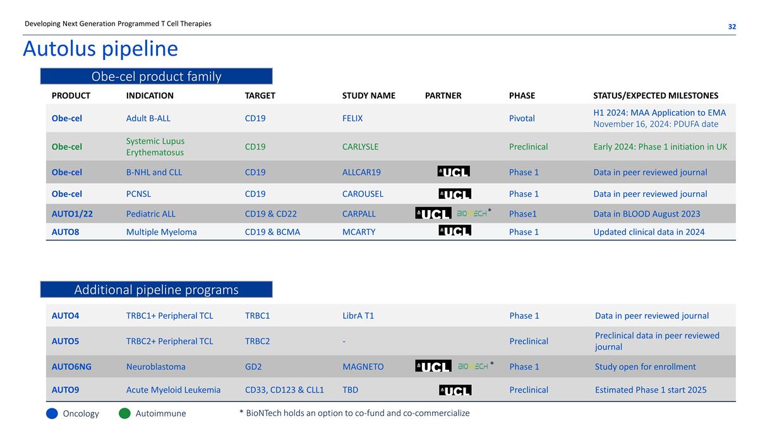The height and width of the screenshot is (426, 758).
Task: Click the Systemic Lupus Erythematosus cell
Action: 155,146
